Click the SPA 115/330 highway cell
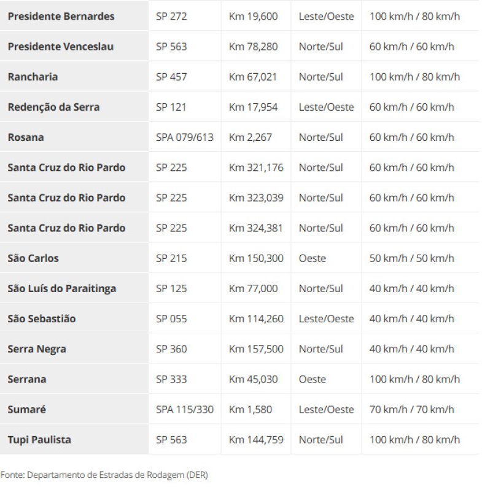 tap(184, 410)
